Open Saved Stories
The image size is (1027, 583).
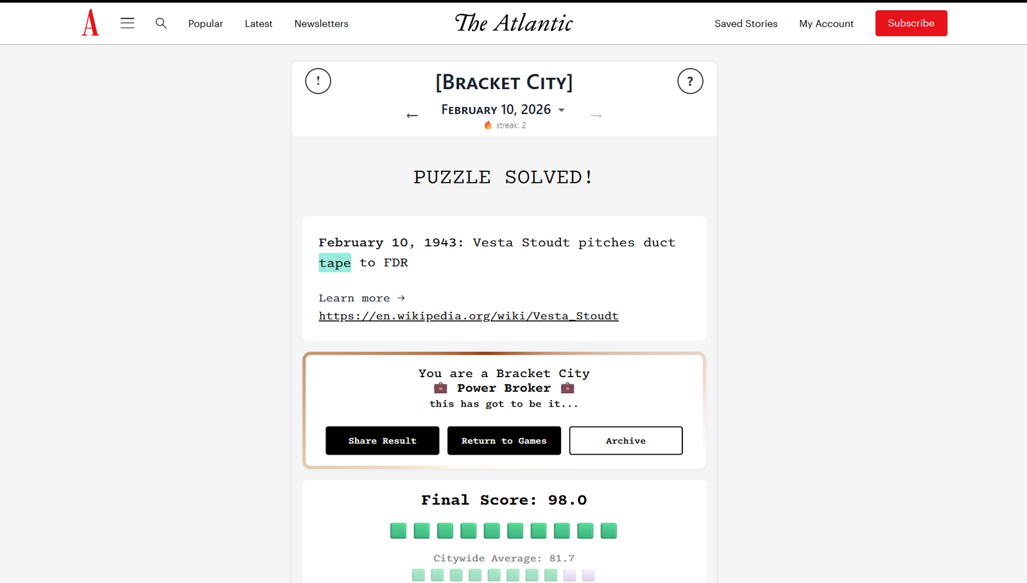pos(746,24)
